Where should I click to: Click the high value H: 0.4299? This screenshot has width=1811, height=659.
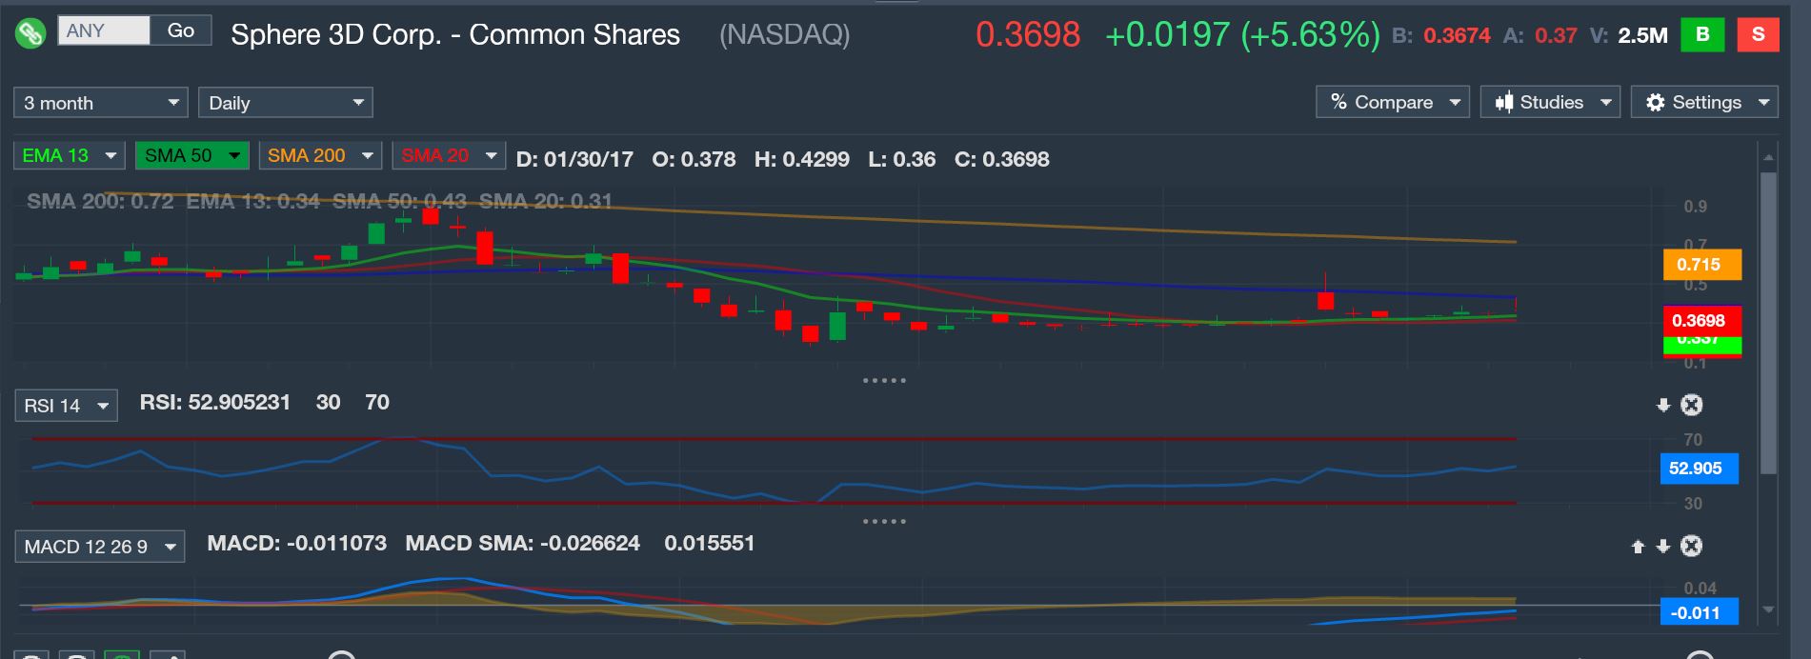[x=801, y=160]
